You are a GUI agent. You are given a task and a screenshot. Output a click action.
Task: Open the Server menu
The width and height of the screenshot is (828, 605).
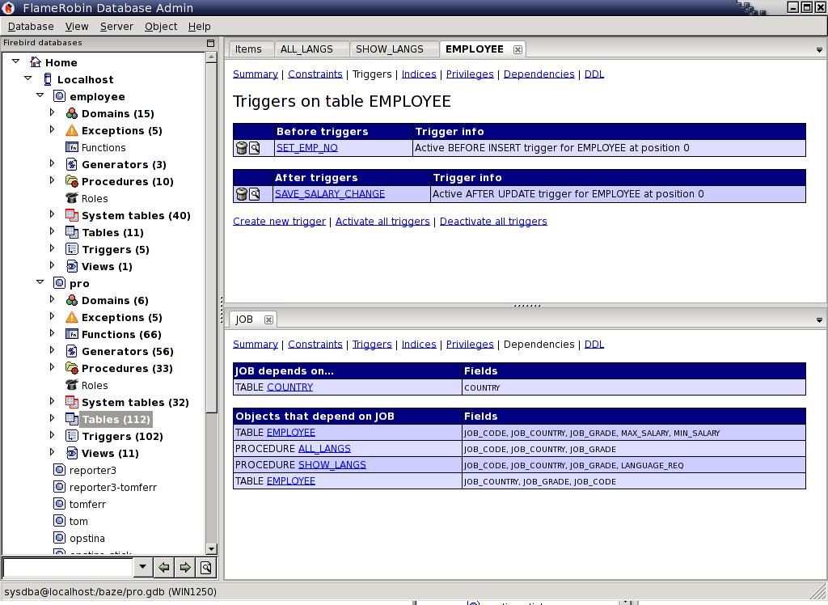[116, 27]
